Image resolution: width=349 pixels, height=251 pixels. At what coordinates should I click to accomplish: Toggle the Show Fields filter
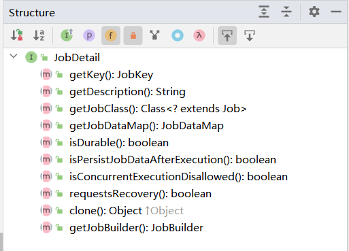(111, 35)
